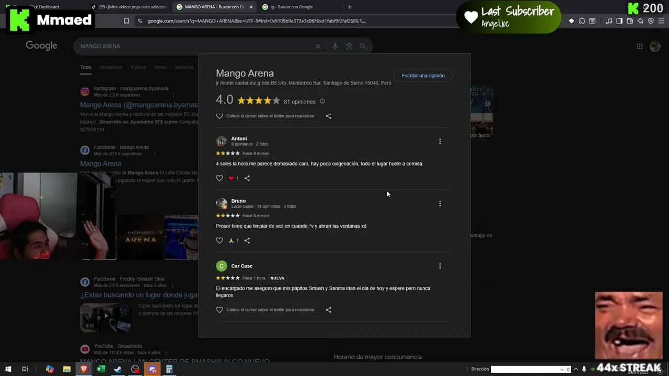This screenshot has width=669, height=376.
Task: React with heart on Car Casc's review
Action: pos(220,310)
